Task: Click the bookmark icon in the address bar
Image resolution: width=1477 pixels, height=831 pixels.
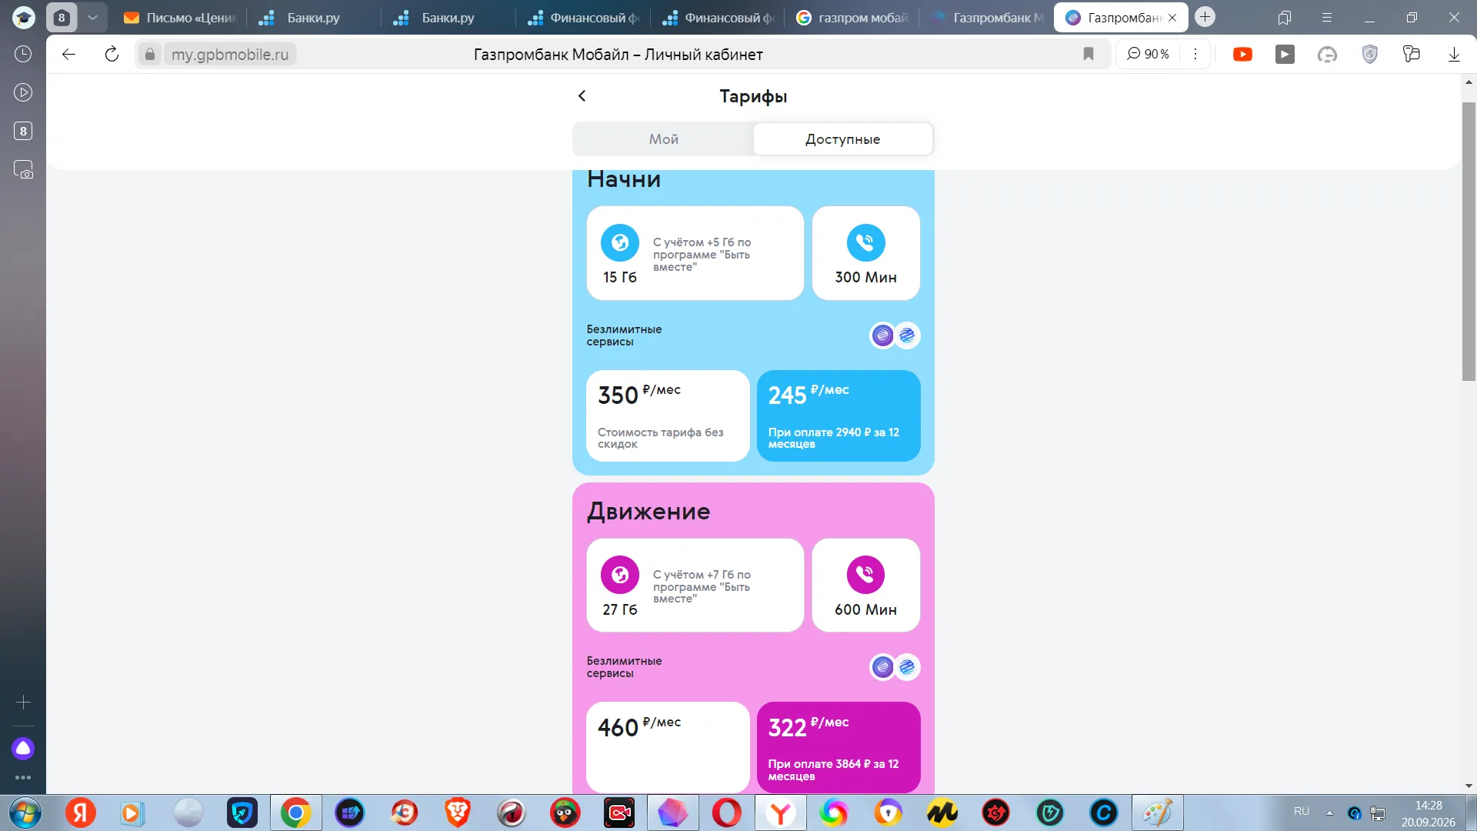Action: [1088, 54]
